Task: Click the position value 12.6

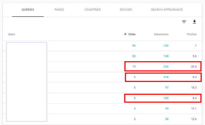Action: pyautogui.click(x=194, y=119)
